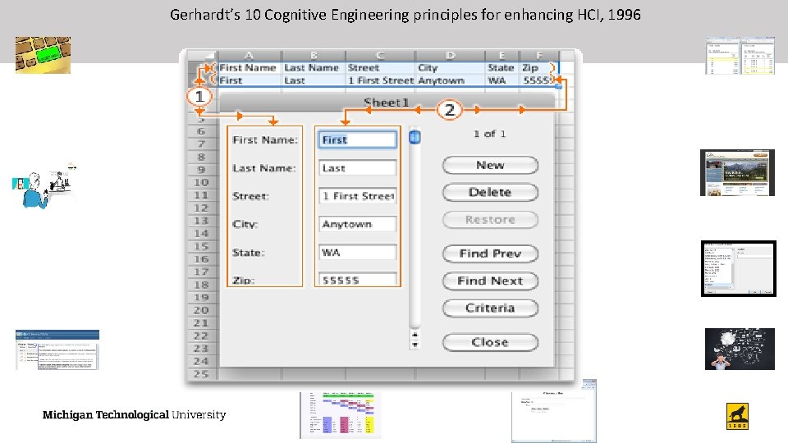Select column C header
This screenshot has height=443, width=788.
tap(380, 55)
